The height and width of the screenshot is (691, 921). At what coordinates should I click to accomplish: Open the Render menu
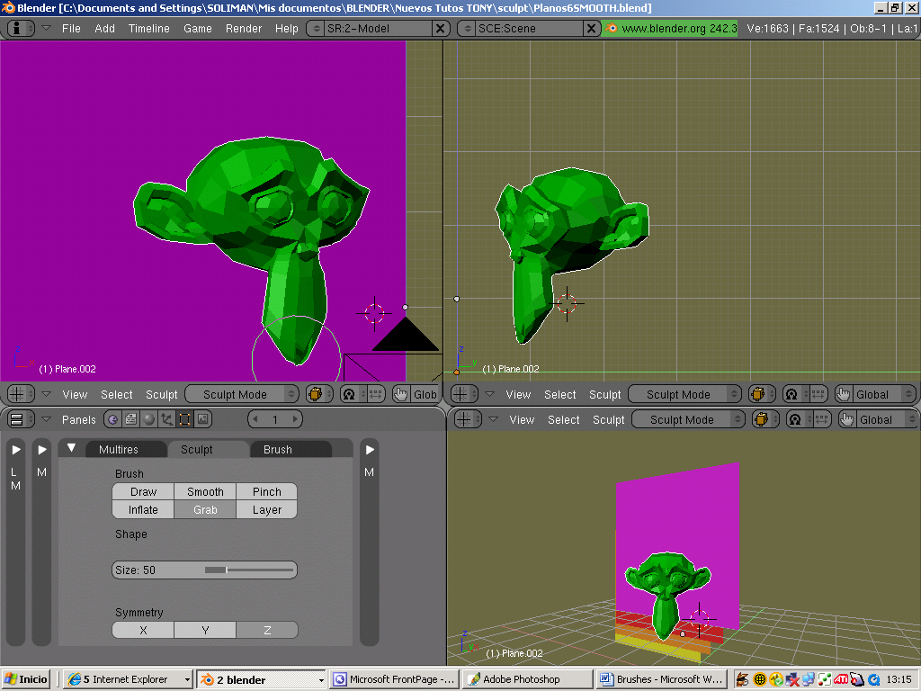pos(243,28)
